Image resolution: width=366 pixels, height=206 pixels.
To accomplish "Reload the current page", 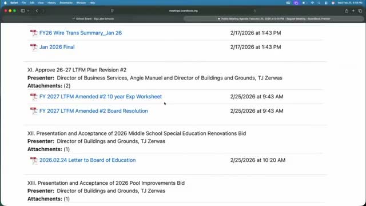I will pyautogui.click(x=254, y=11).
